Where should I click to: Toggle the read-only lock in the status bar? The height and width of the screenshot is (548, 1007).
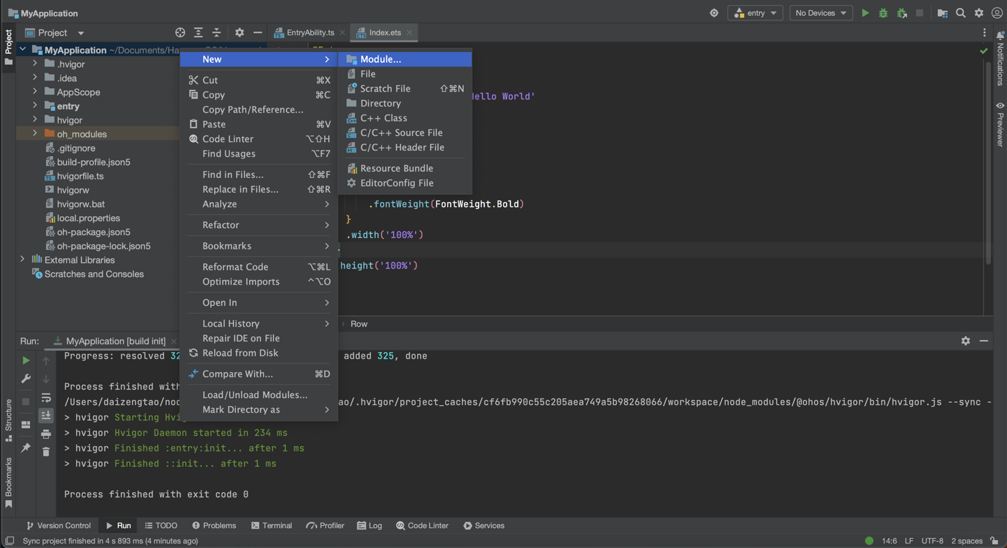coord(994,541)
